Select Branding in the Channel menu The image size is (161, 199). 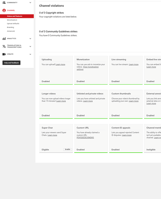click(10, 27)
